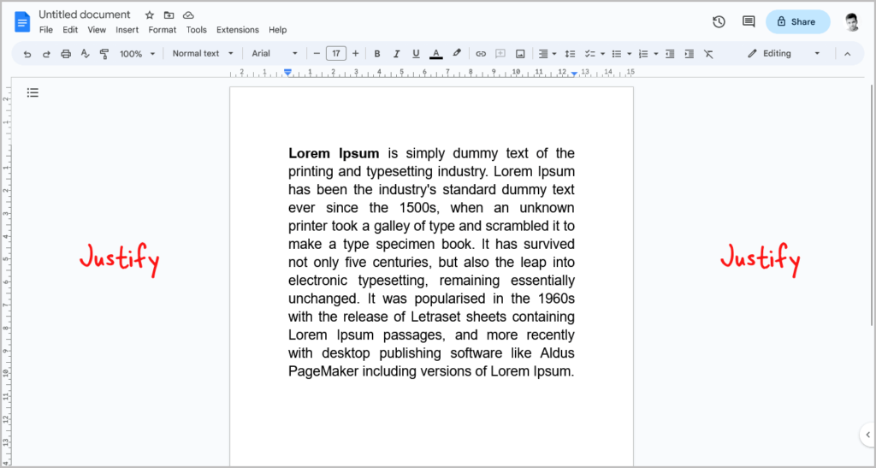Click the right indent marker on ruler
Viewport: 876px width, 468px height.
click(574, 74)
